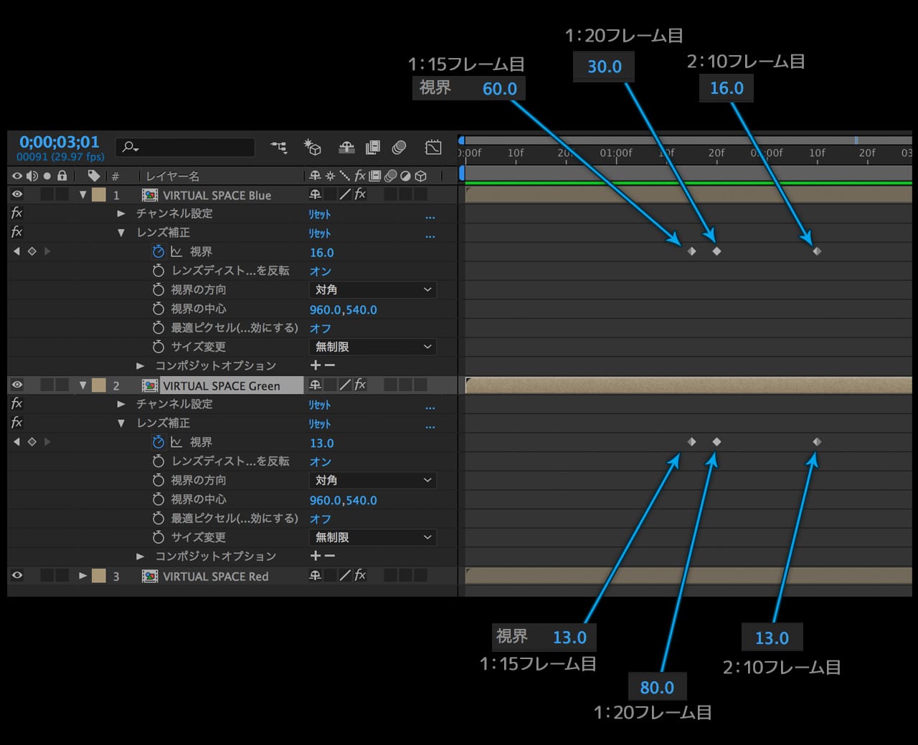Hide the VIRTUAL SPACE Blue layer
Screen dimensions: 918x745
[17, 194]
